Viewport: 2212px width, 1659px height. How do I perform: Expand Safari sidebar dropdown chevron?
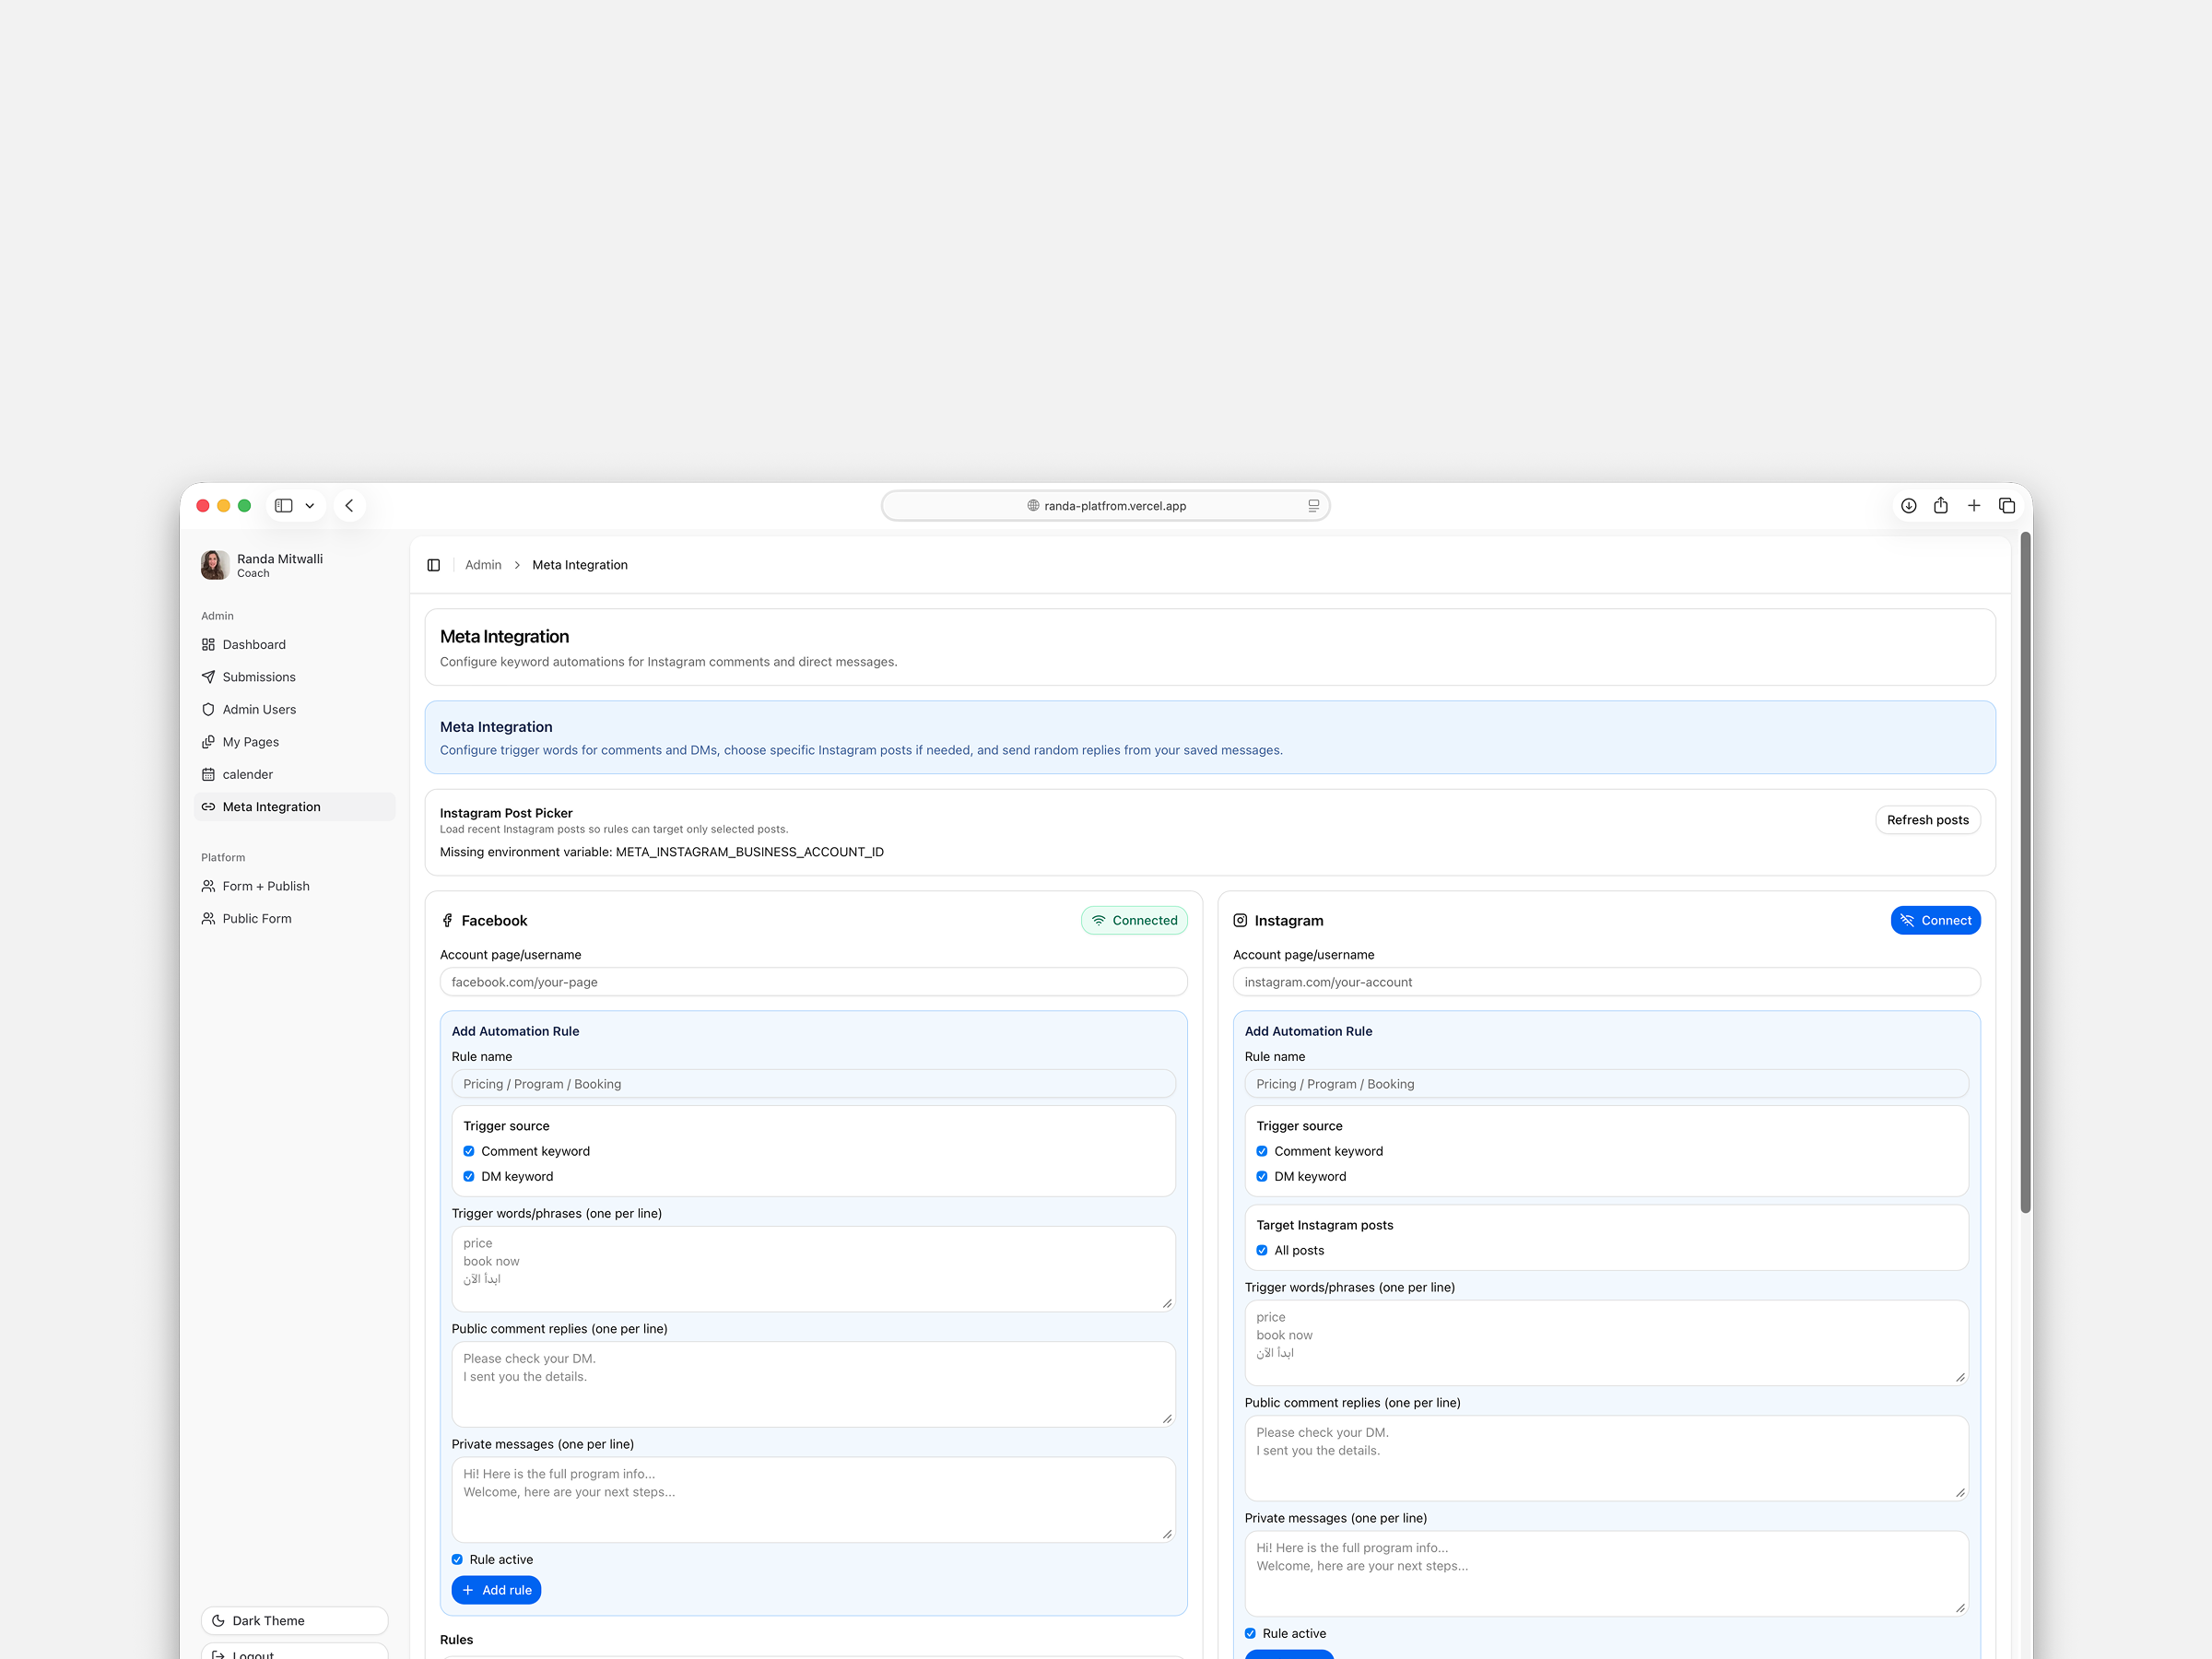tap(310, 506)
